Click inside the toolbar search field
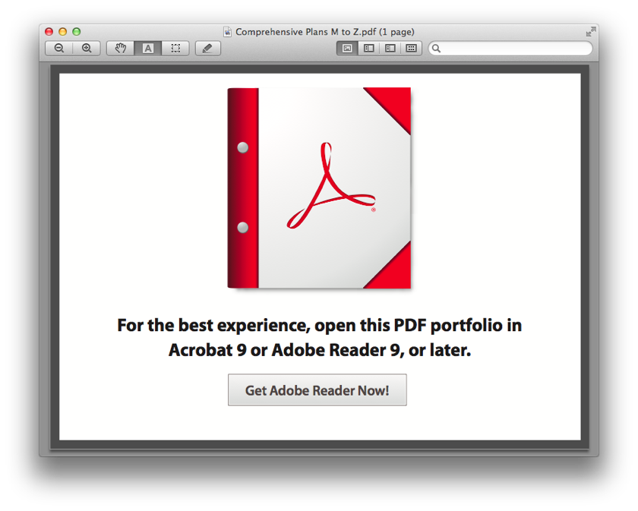 (516, 48)
